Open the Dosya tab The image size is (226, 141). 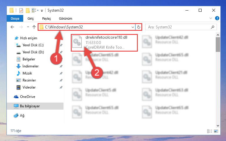tap(15, 18)
